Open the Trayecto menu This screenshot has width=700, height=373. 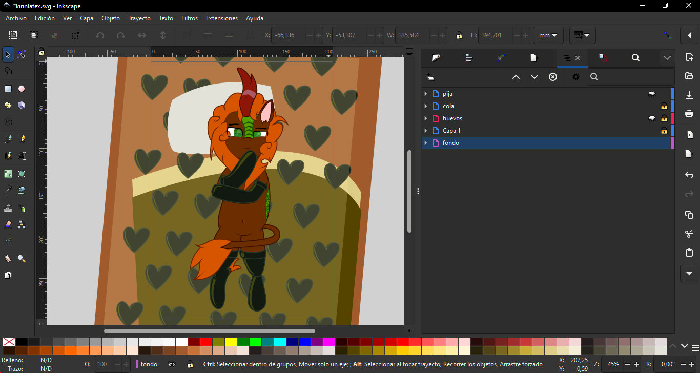pyautogui.click(x=139, y=18)
